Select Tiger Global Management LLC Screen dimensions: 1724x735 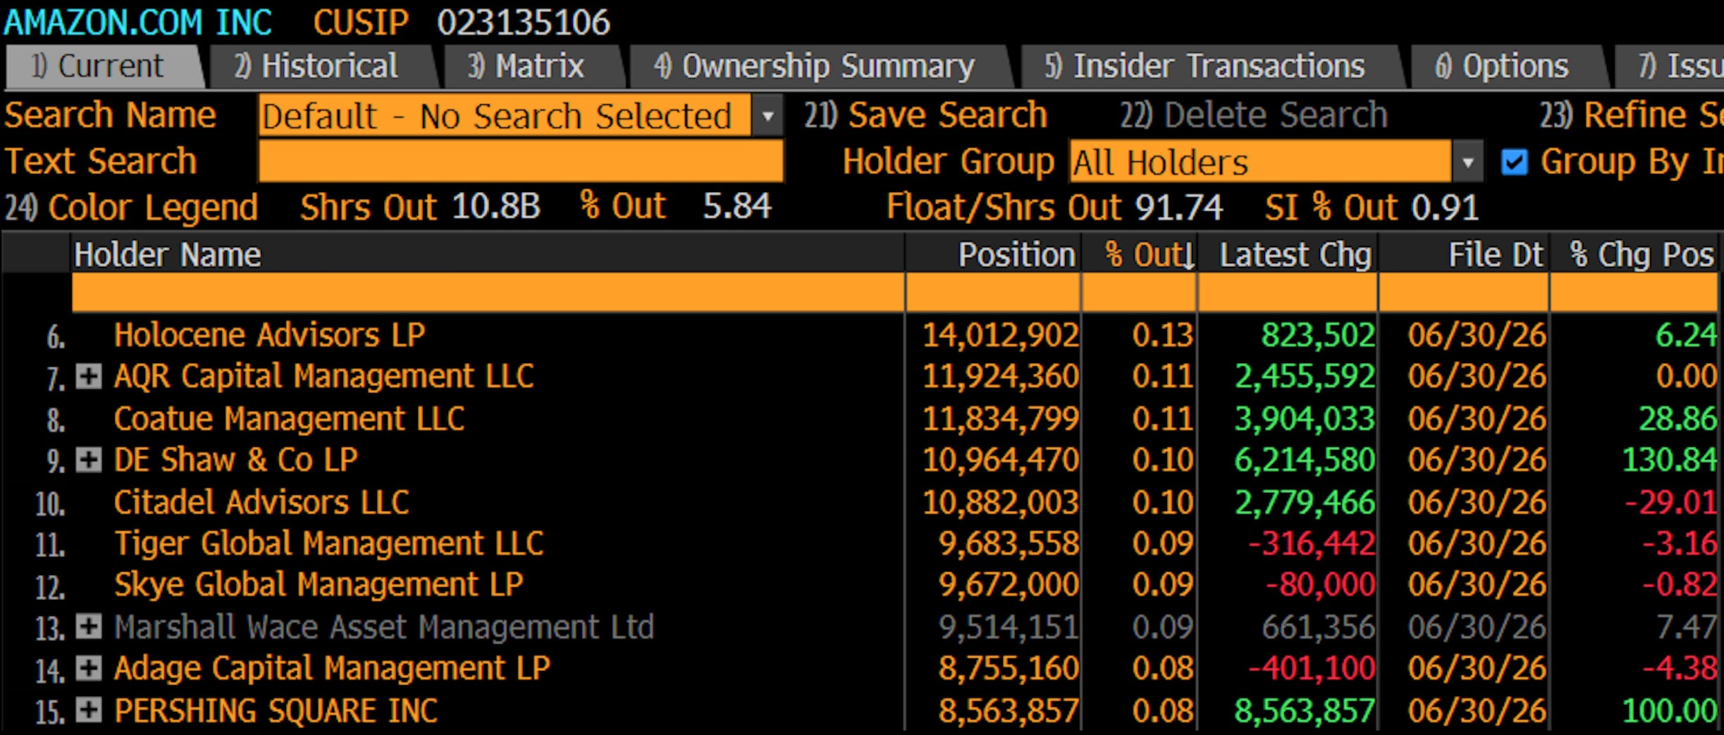coord(329,544)
